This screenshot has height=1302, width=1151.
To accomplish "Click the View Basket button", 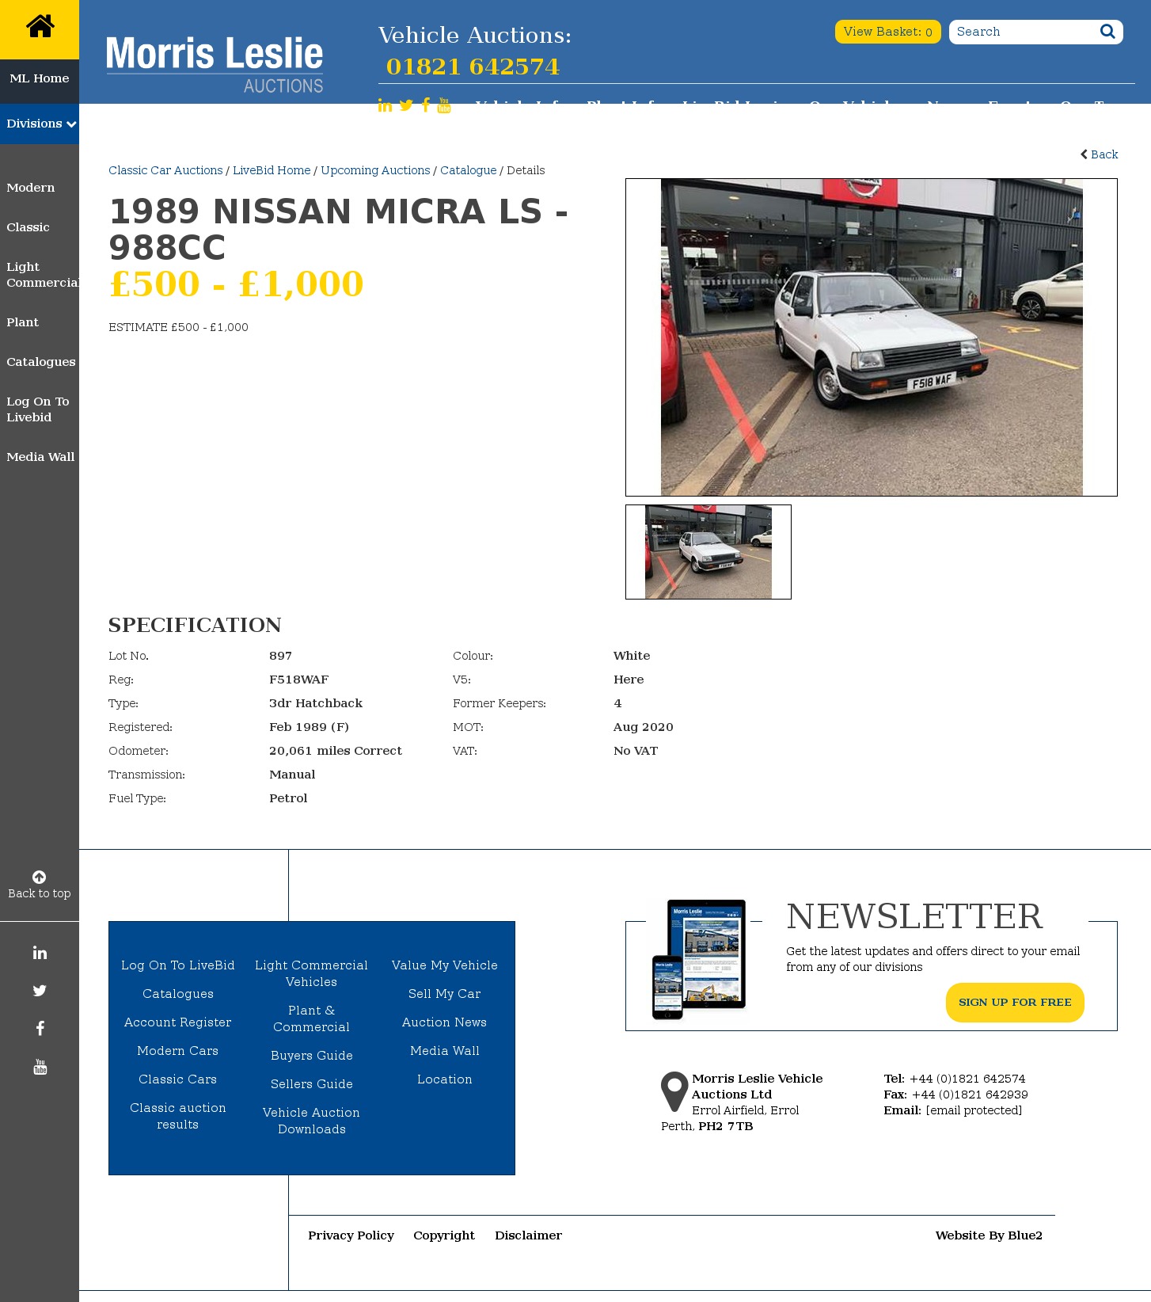I will pos(888,32).
